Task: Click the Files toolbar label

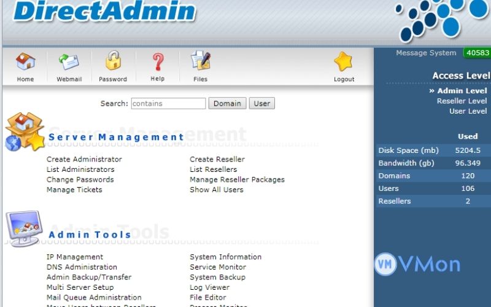Action: click(201, 79)
